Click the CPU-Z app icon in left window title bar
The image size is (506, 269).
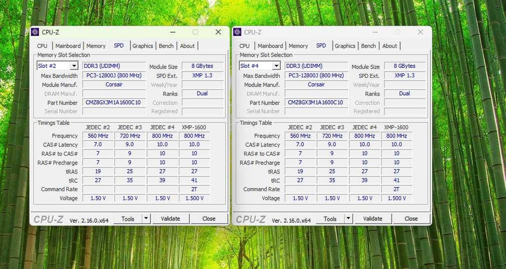coord(35,32)
